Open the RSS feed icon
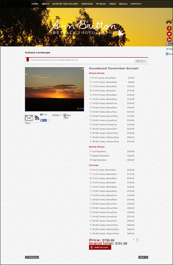The width and height of the screenshot is (173, 265). [x=37, y=118]
